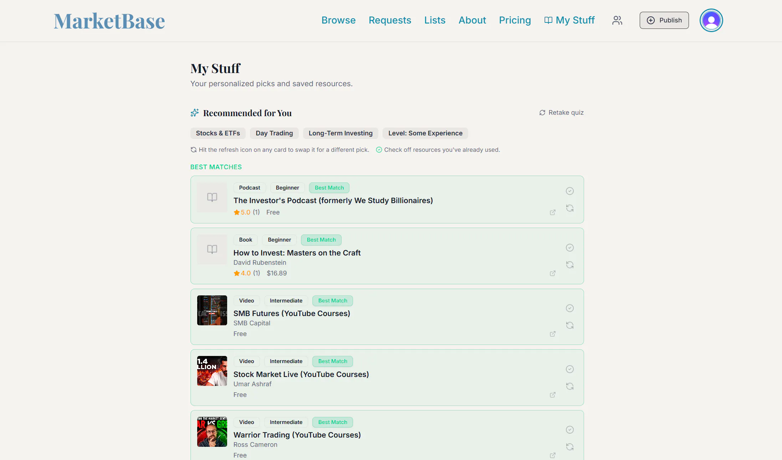Click the Warrior Trading video thumbnail

point(212,432)
